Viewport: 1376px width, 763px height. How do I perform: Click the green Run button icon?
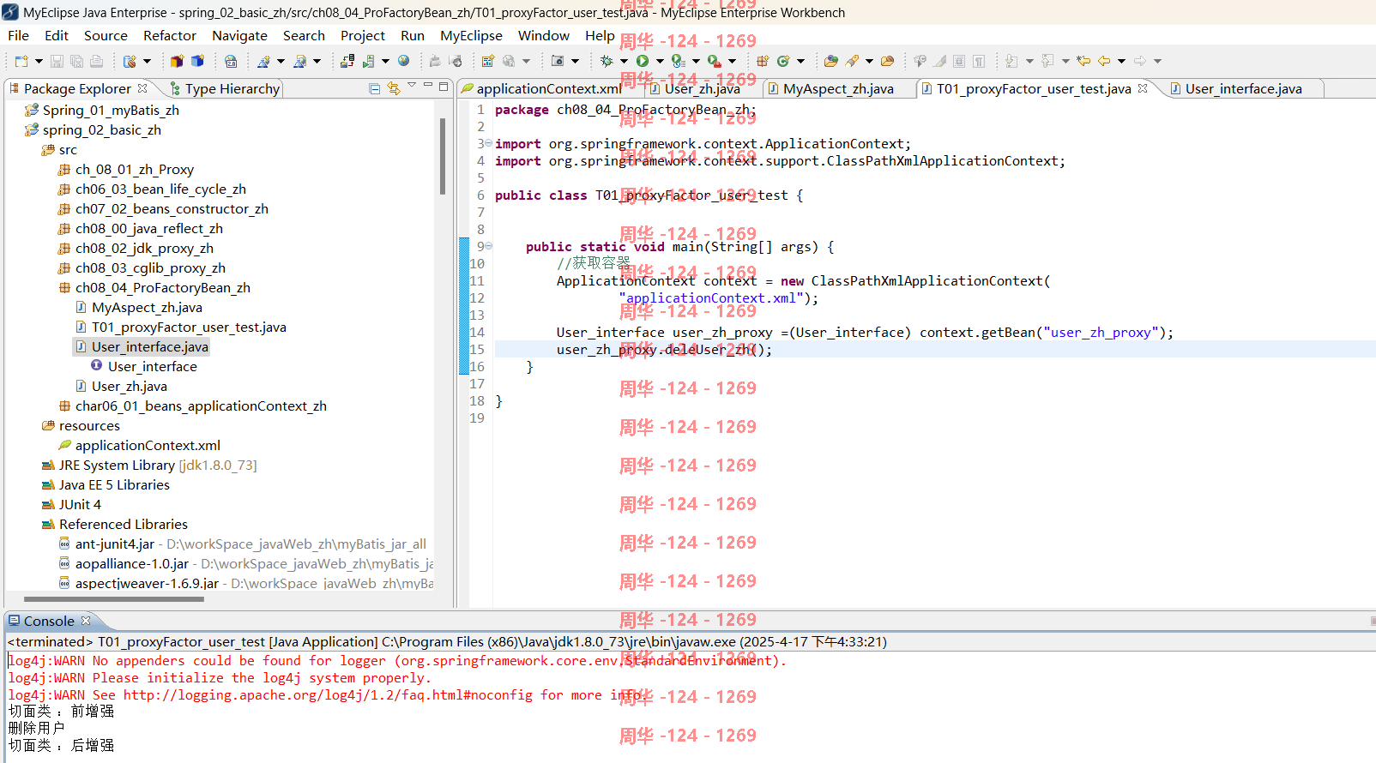click(643, 61)
